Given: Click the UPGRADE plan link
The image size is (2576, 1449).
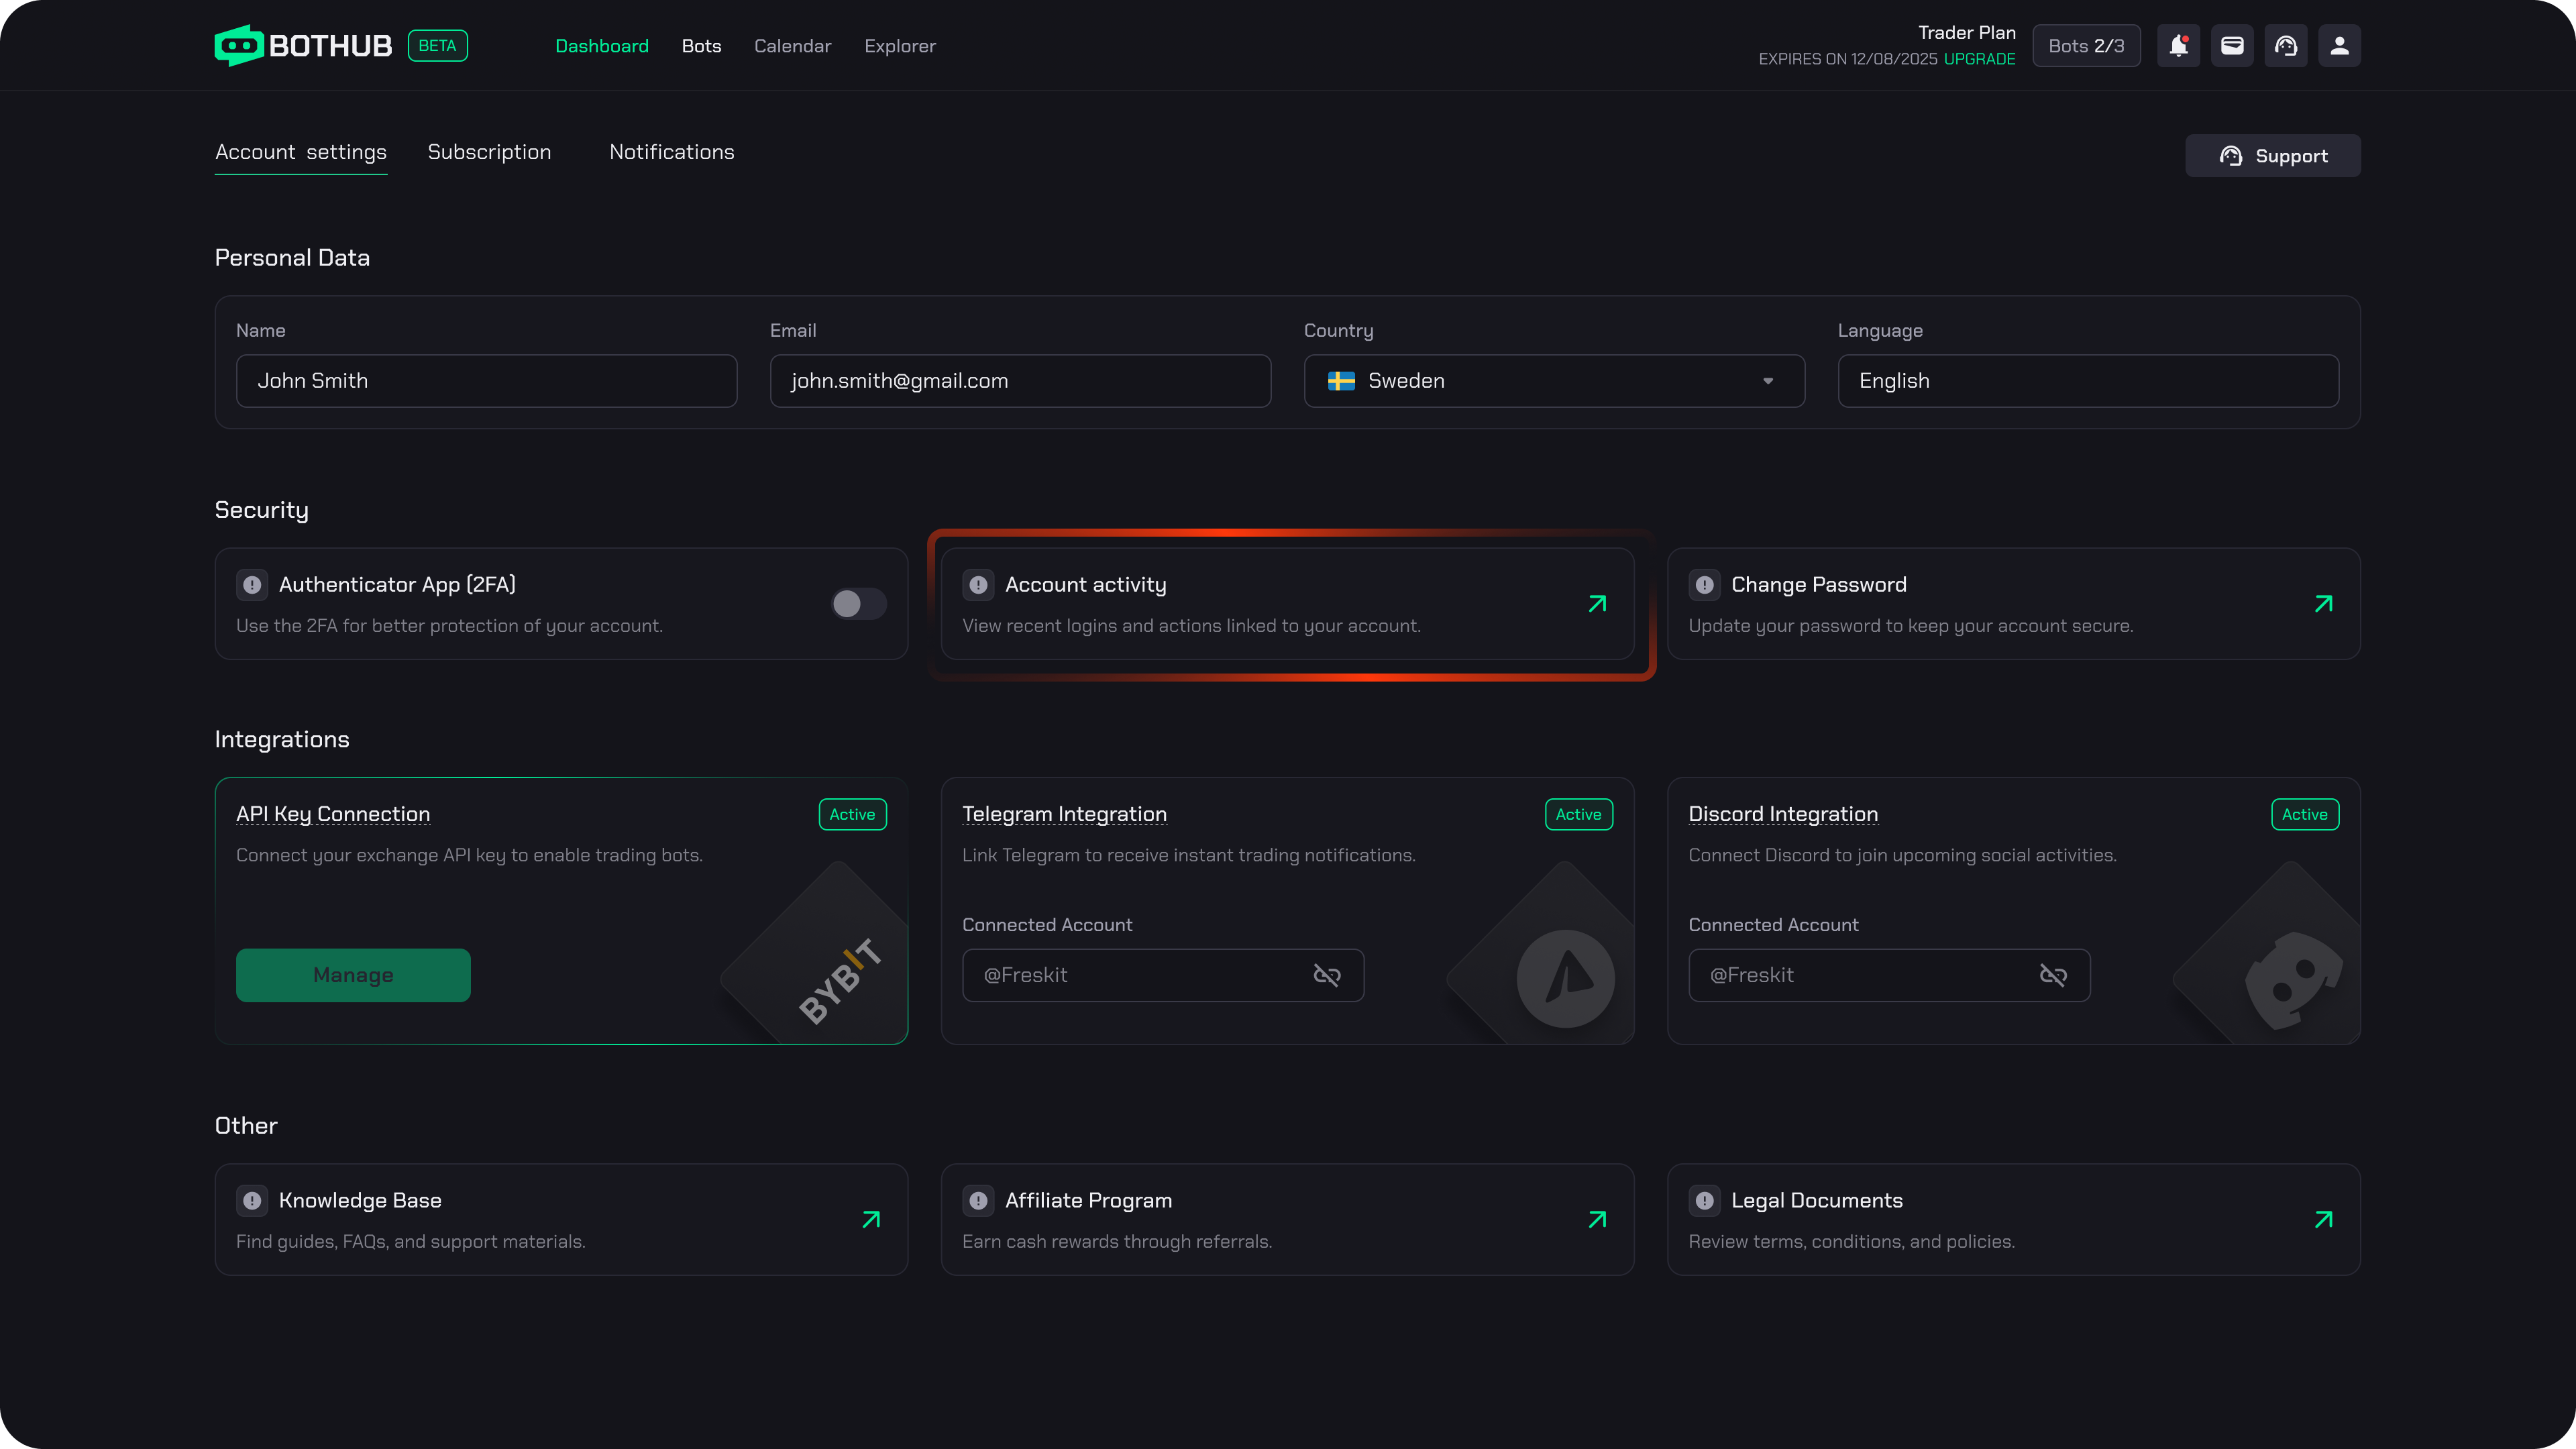Looking at the screenshot, I should pyautogui.click(x=1979, y=59).
